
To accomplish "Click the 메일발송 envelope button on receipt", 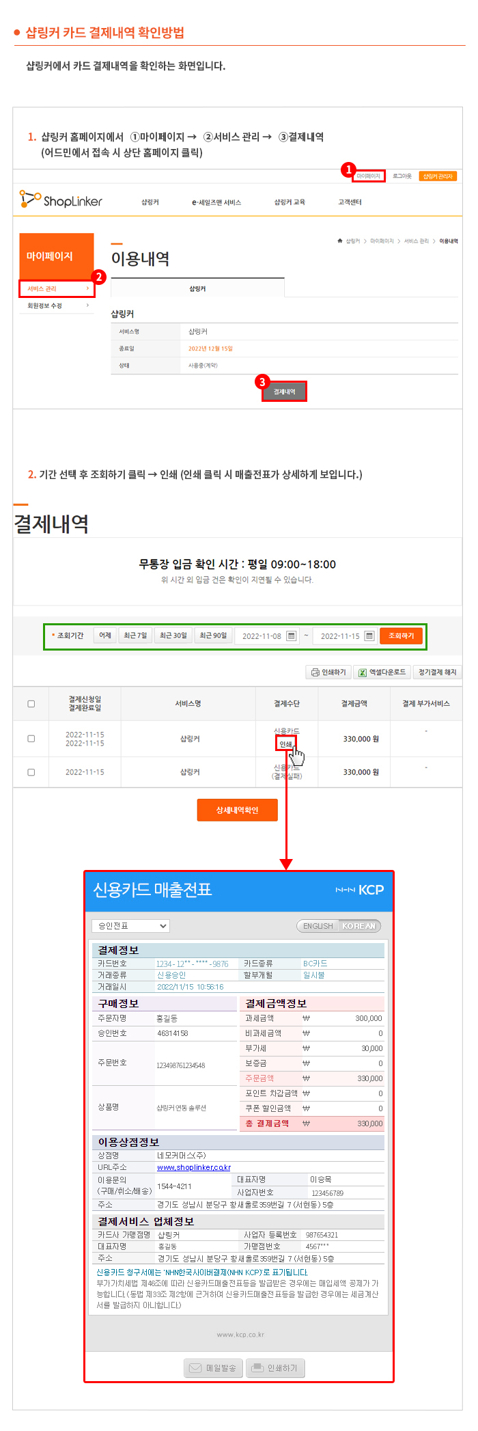I will 213,1367.
